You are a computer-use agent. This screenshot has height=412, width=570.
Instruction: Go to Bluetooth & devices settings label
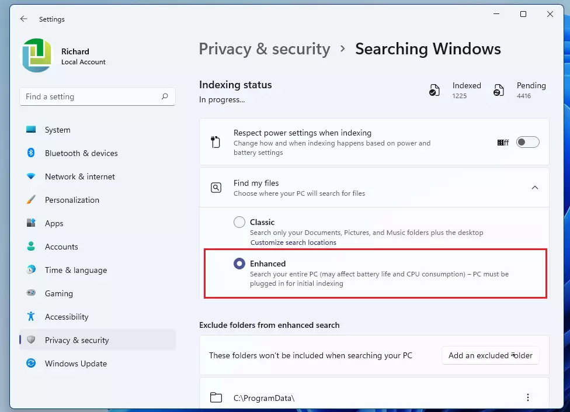81,153
